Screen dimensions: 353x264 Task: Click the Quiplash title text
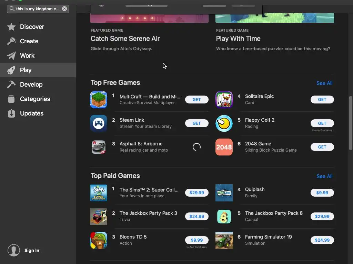[x=255, y=189]
